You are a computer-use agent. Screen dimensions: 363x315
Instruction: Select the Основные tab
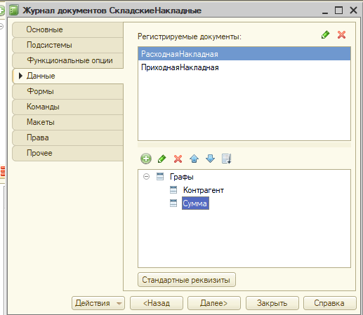coord(67,29)
